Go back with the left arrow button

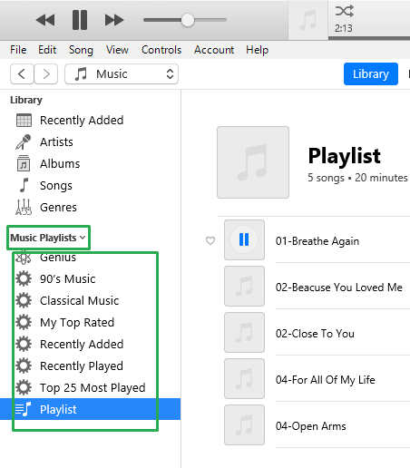(x=22, y=74)
